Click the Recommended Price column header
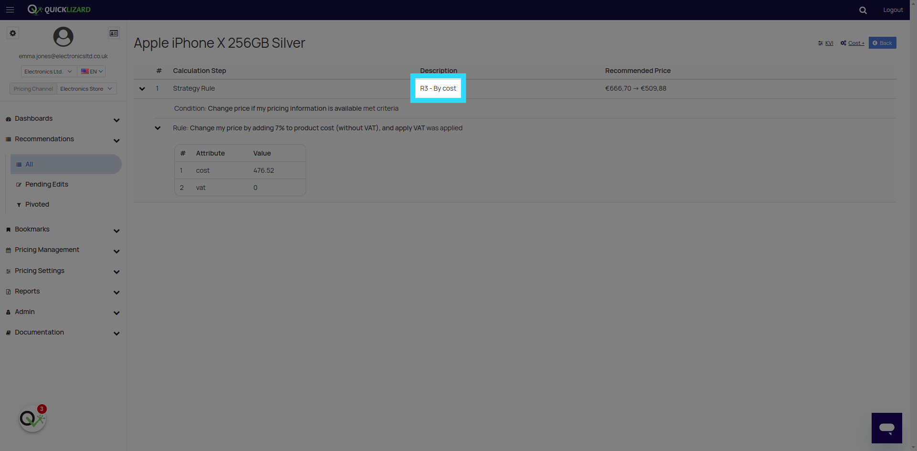Viewport: 917px width, 451px height. (638, 71)
